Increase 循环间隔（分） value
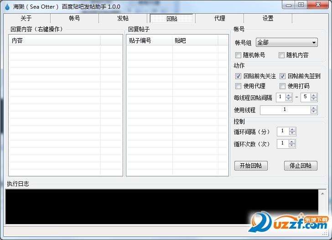 292,130
